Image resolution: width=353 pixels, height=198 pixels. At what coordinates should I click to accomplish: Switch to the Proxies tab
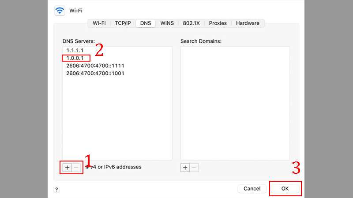click(x=218, y=23)
